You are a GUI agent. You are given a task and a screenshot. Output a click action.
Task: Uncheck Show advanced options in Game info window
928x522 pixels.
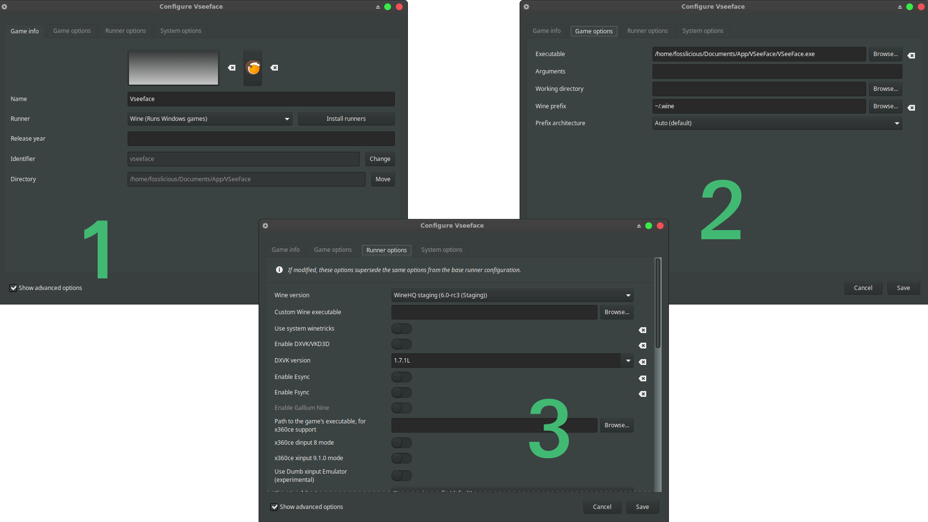[x=14, y=288]
